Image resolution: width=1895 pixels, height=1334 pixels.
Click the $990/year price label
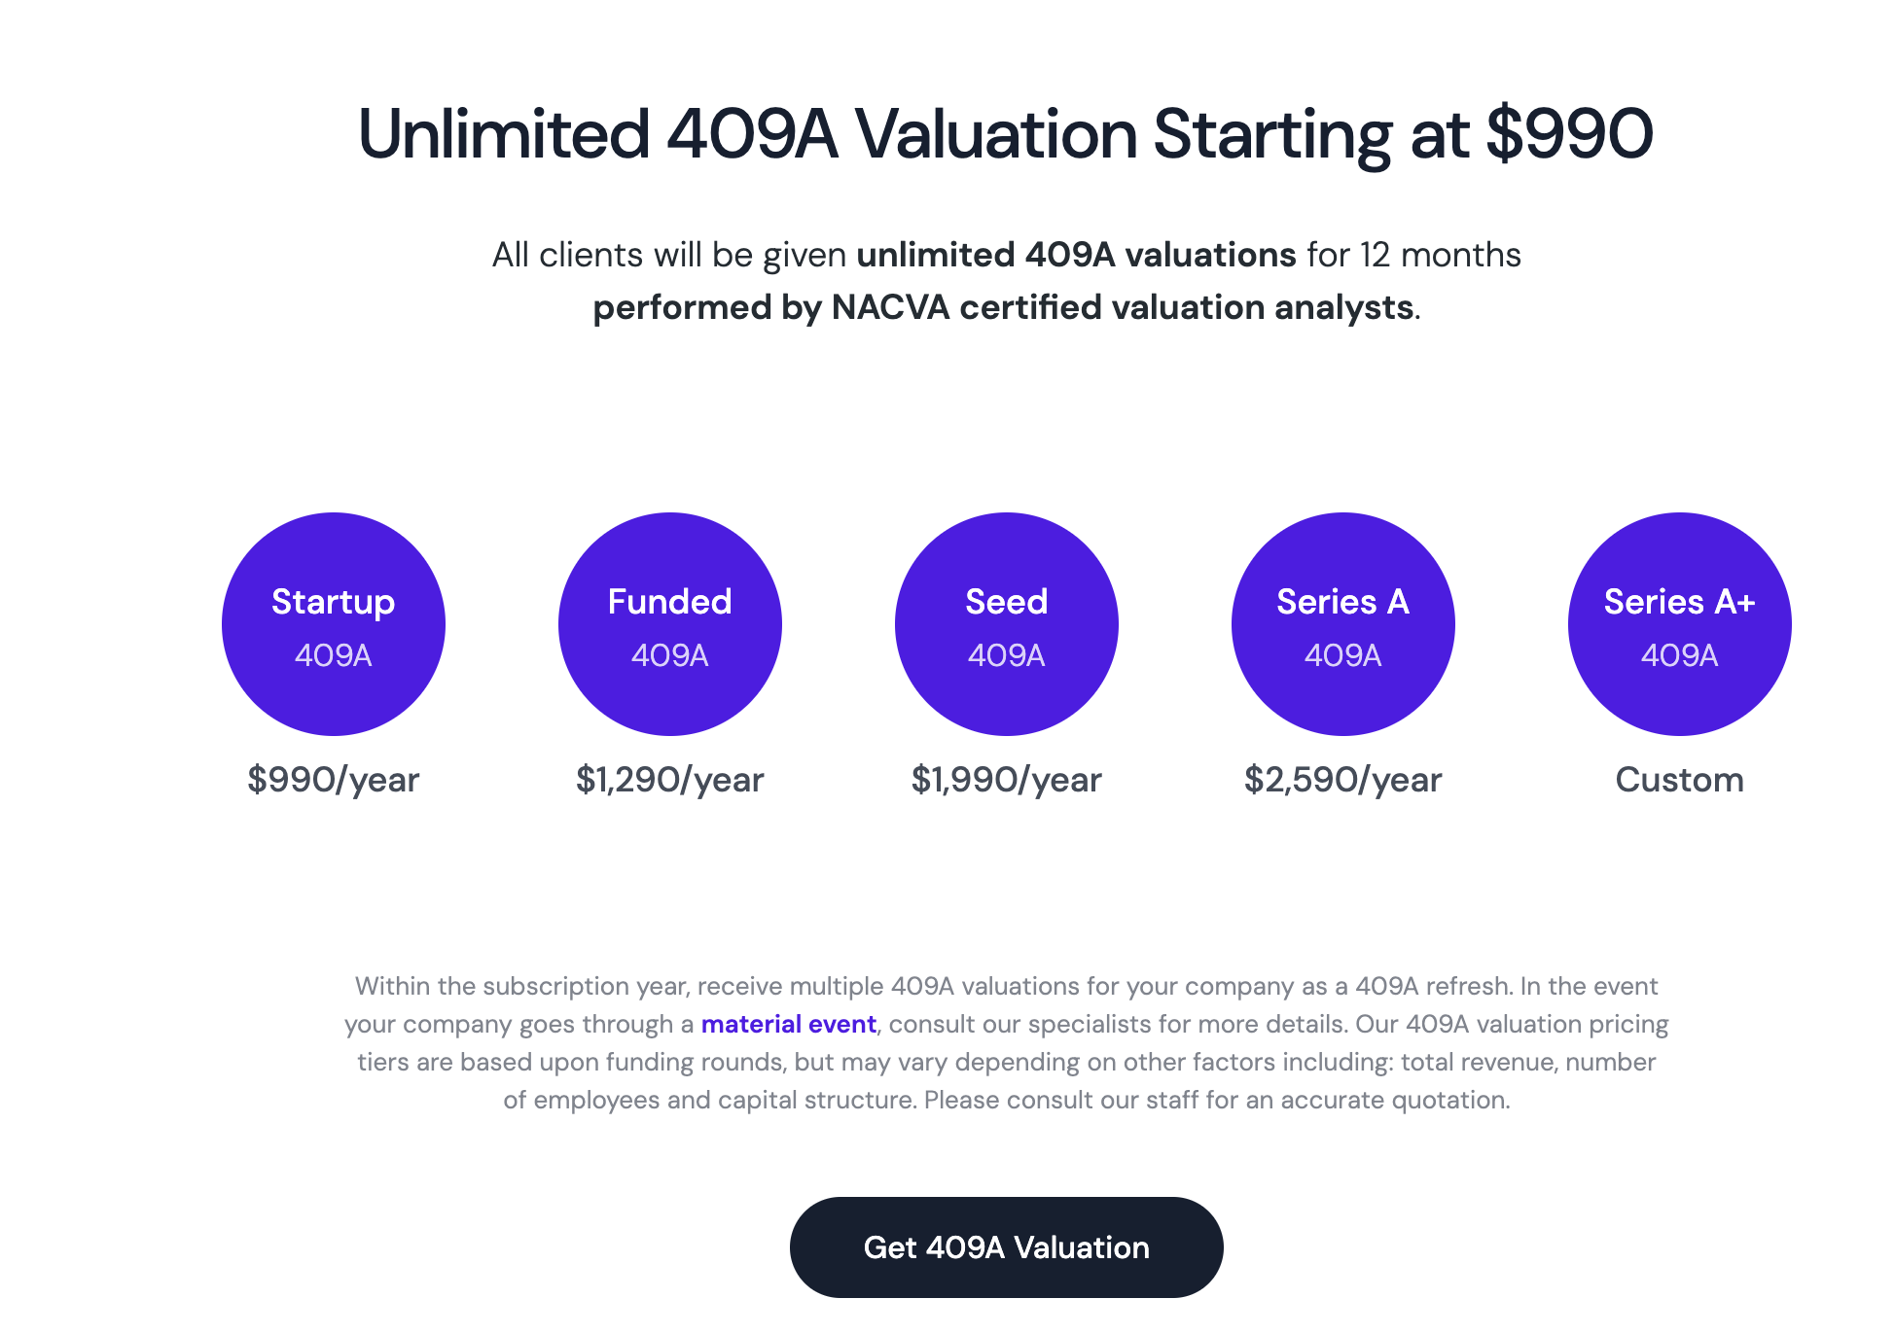tap(333, 780)
